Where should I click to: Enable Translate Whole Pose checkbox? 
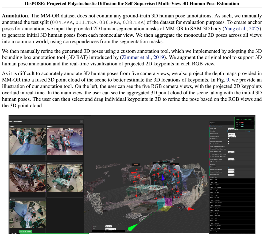point(228,144)
